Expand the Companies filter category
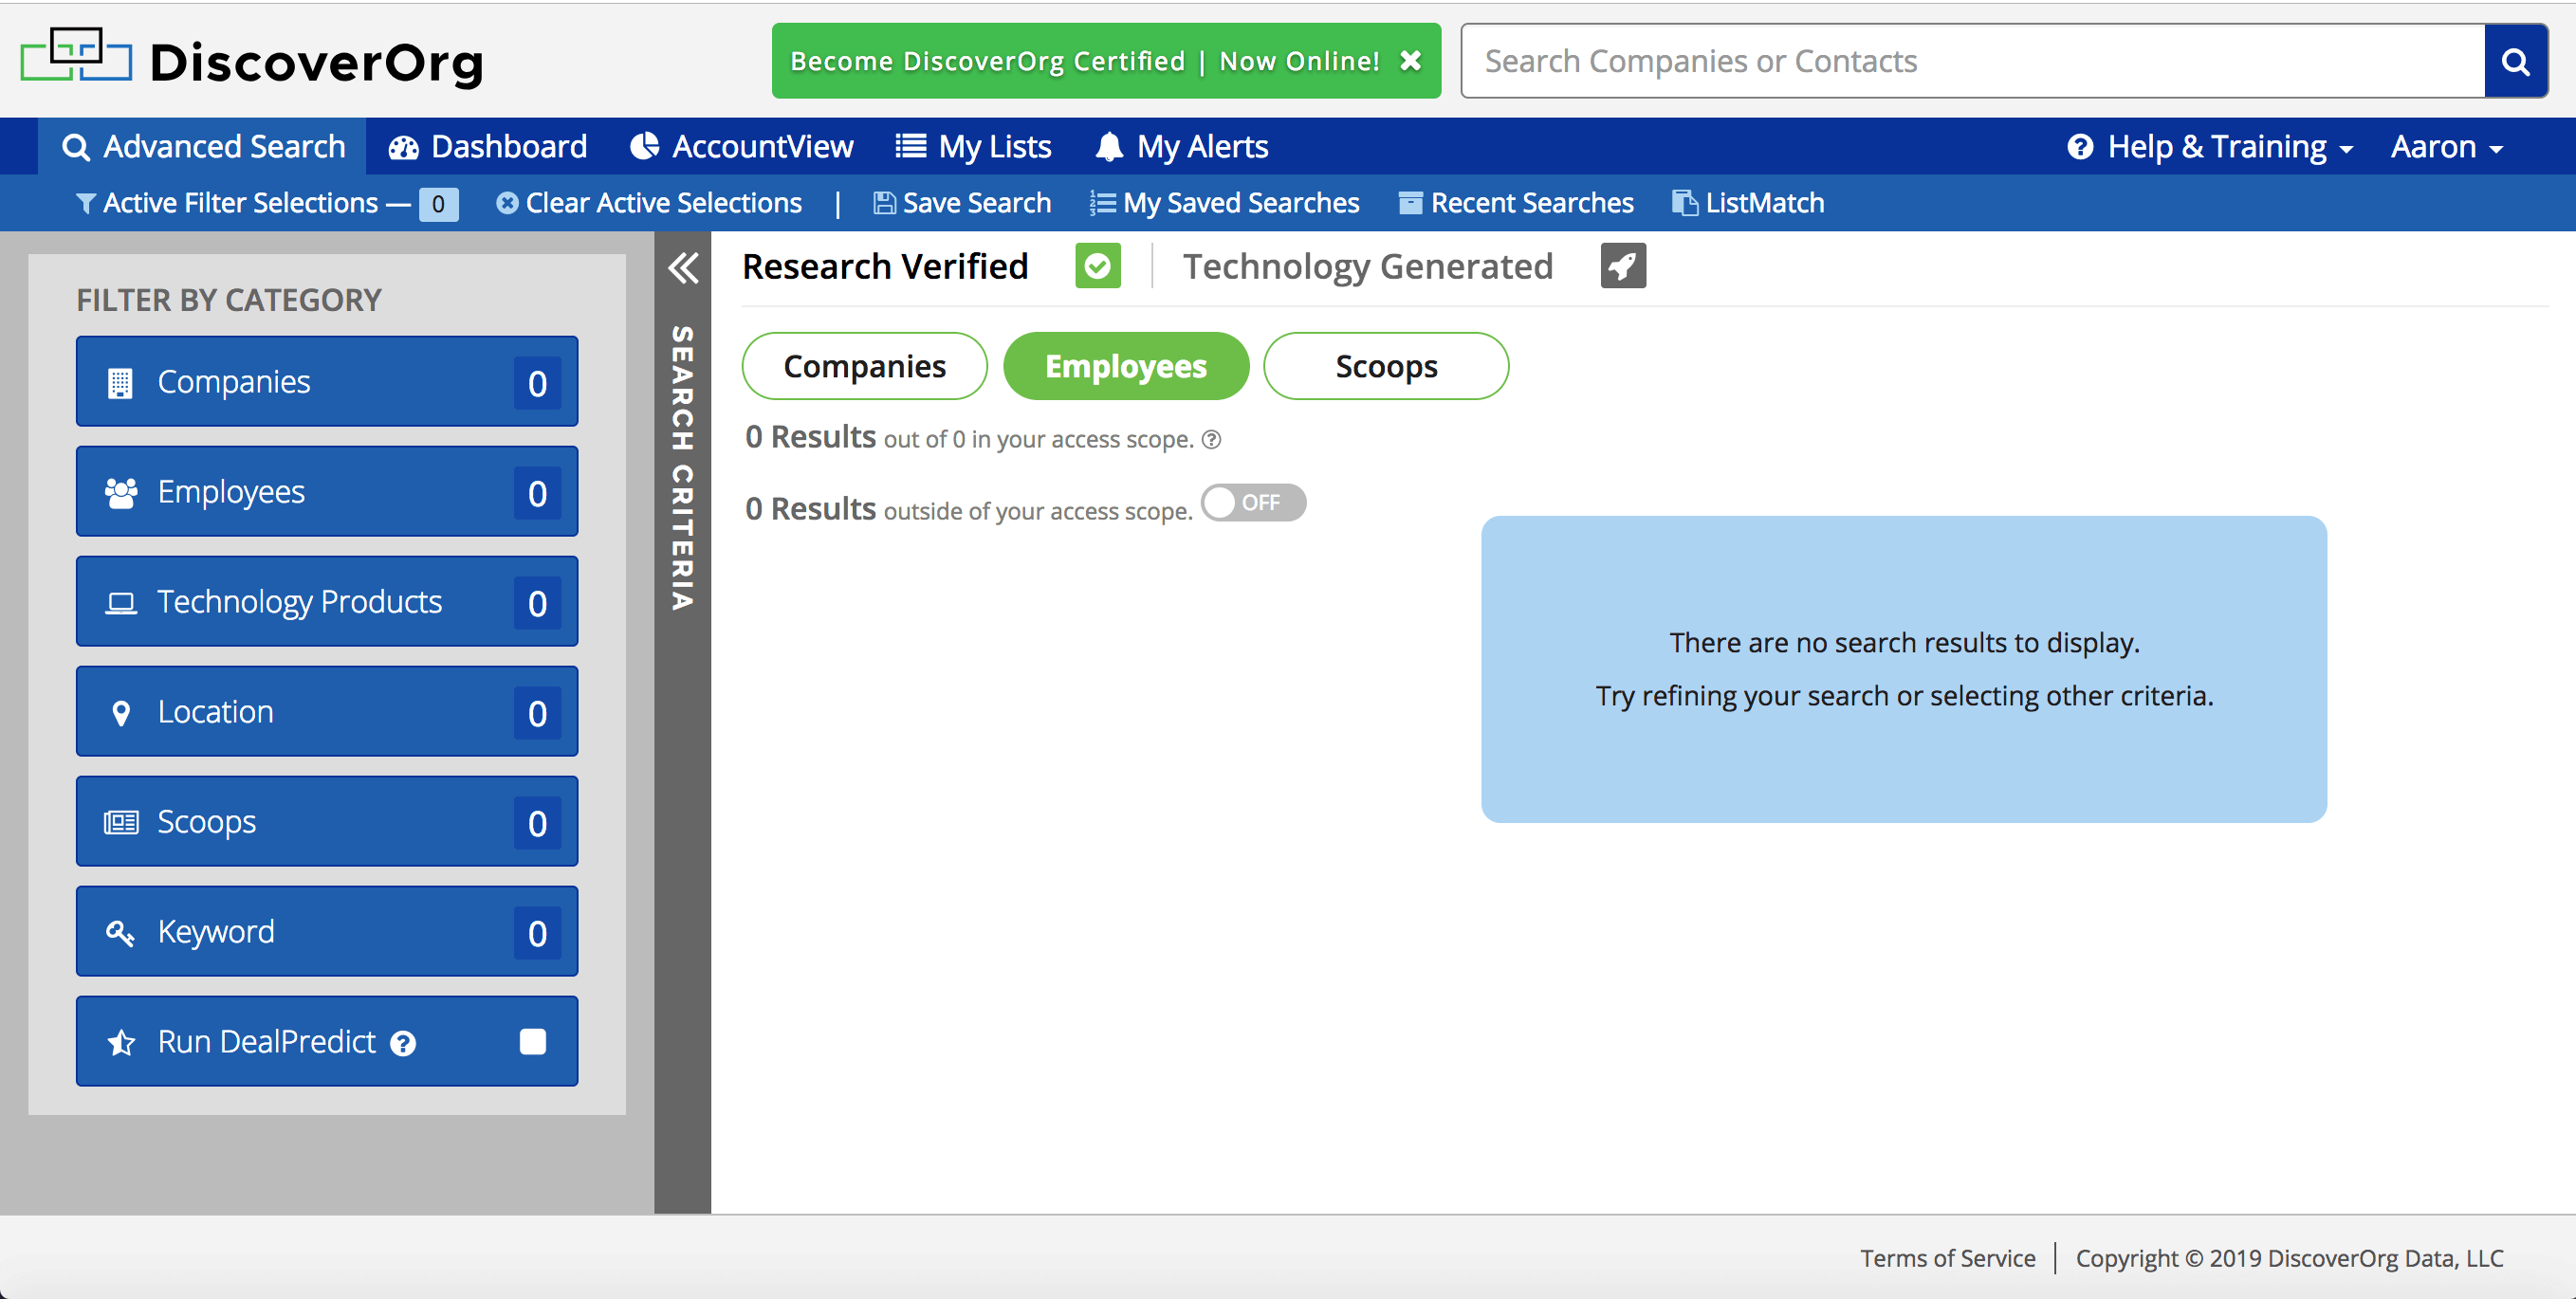 327,382
